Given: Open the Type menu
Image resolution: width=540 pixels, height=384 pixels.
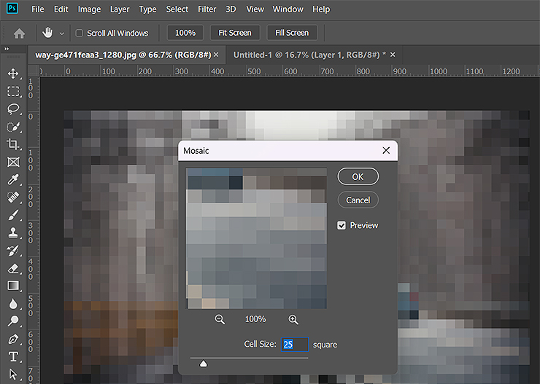Looking at the screenshot, I should pos(147,9).
